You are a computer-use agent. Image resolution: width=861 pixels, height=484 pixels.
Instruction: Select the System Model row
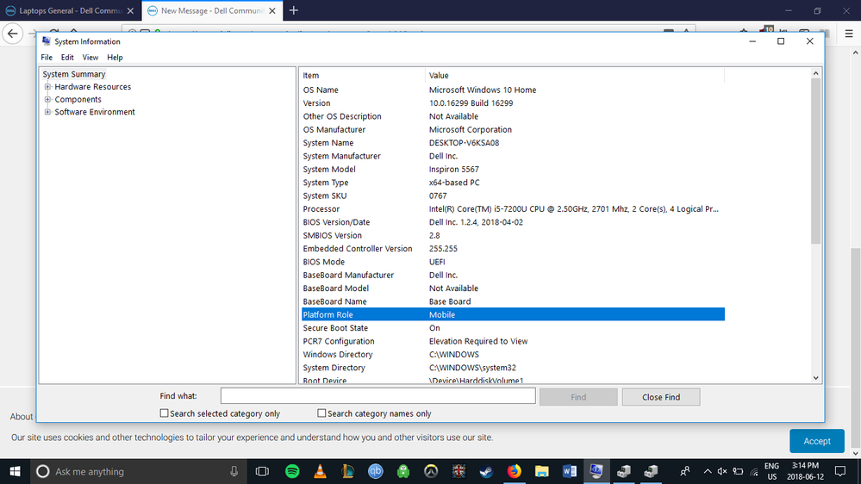(x=513, y=169)
